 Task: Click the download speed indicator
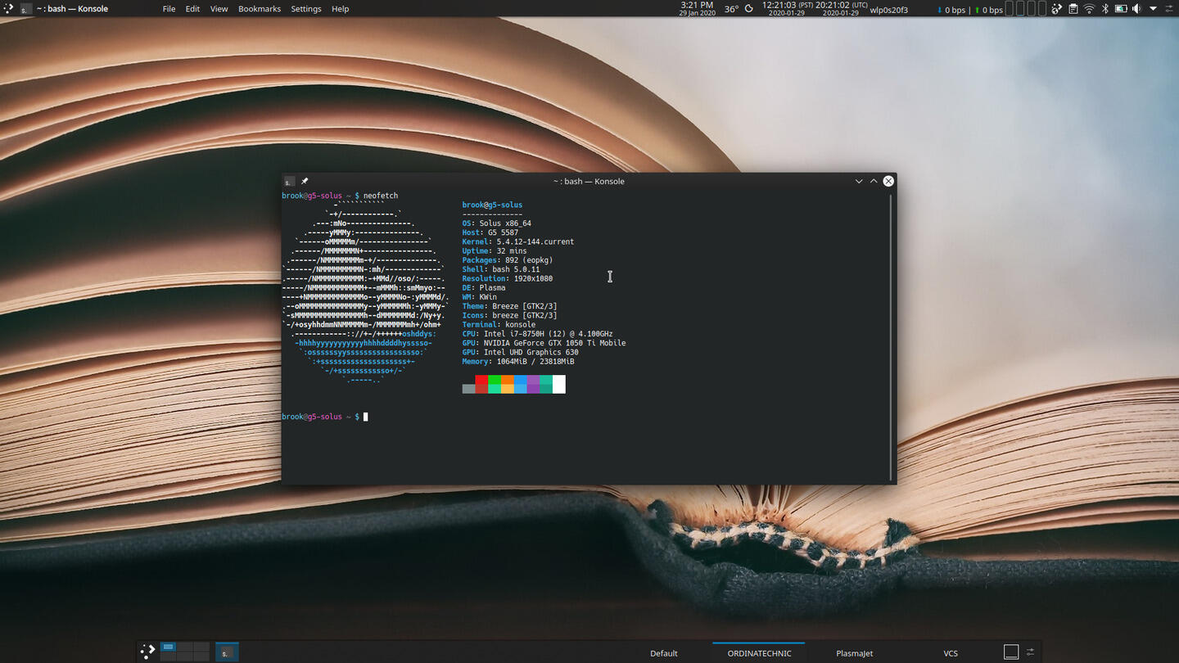[951, 10]
